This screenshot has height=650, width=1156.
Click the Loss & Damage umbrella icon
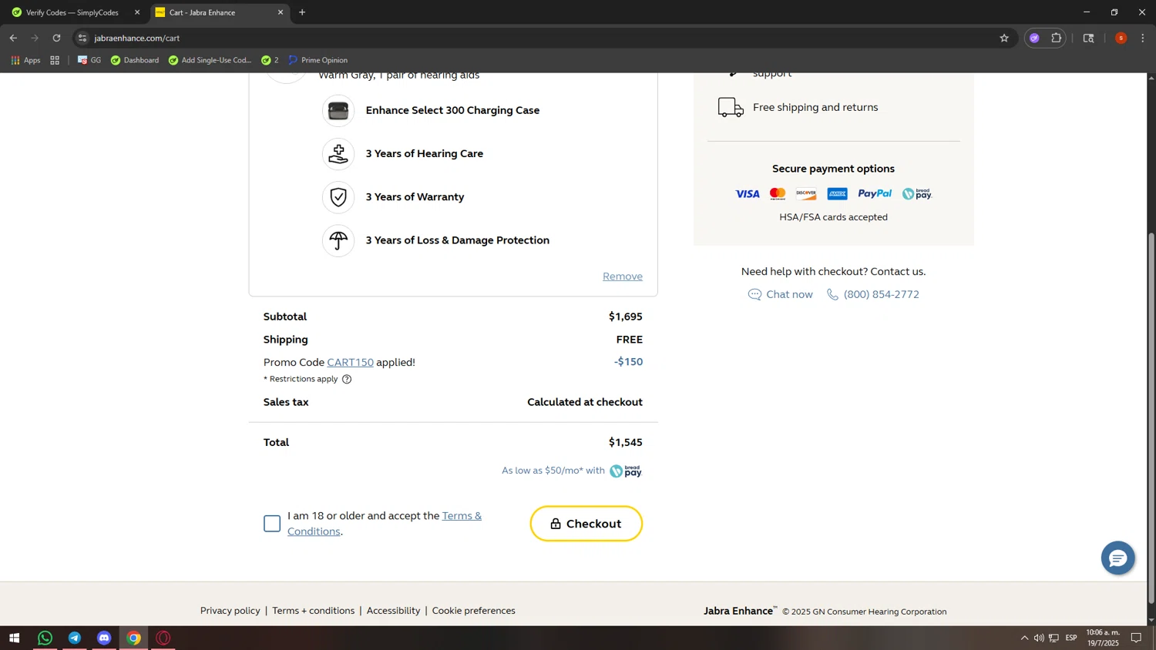tap(338, 240)
